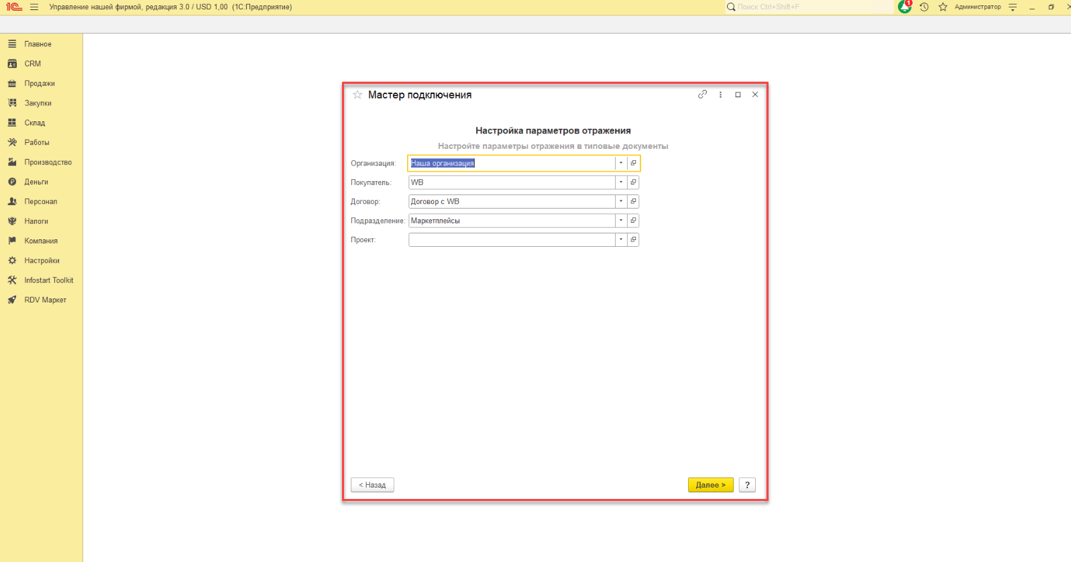1071x562 pixels.
Task: Expand the Проект dropdown arrow
Action: [x=621, y=239]
